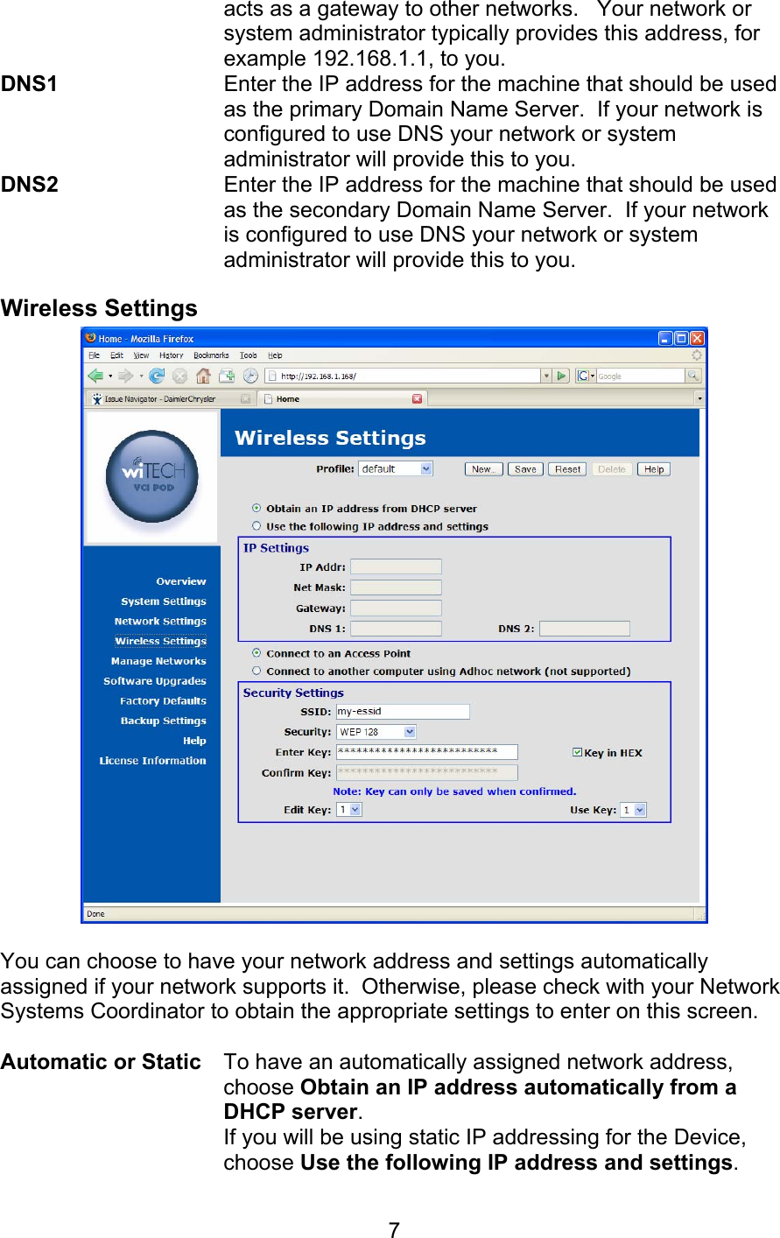780x1238 pixels.
Task: Click the wiTECH VCI POD logo
Action: click(151, 476)
